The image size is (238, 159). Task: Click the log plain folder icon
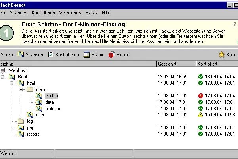(21, 121)
